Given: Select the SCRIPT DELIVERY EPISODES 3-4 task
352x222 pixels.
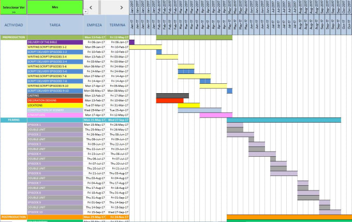Looking at the screenshot, I should pyautogui.click(x=55, y=62).
